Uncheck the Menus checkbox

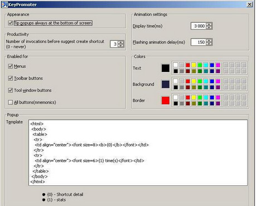[x=11, y=66]
